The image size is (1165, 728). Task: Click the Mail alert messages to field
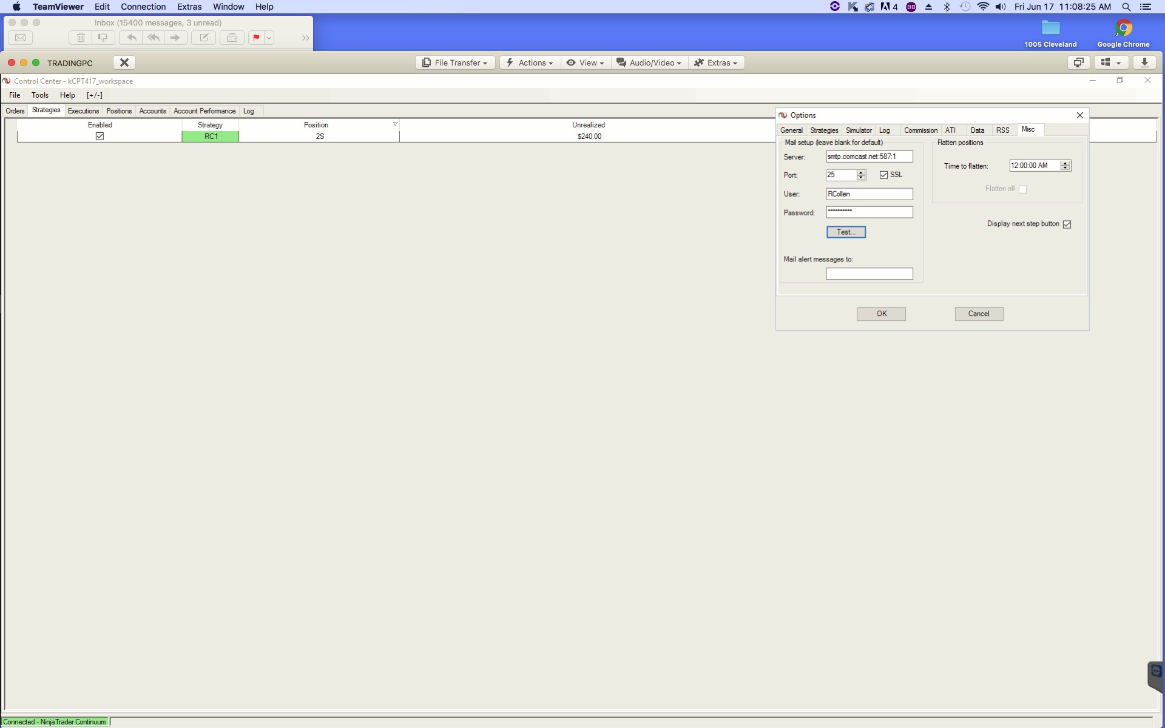869,274
